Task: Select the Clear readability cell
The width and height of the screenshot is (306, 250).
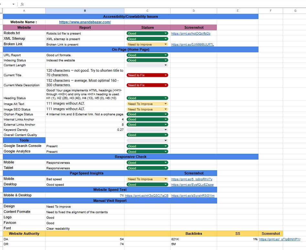Action: click(85, 228)
